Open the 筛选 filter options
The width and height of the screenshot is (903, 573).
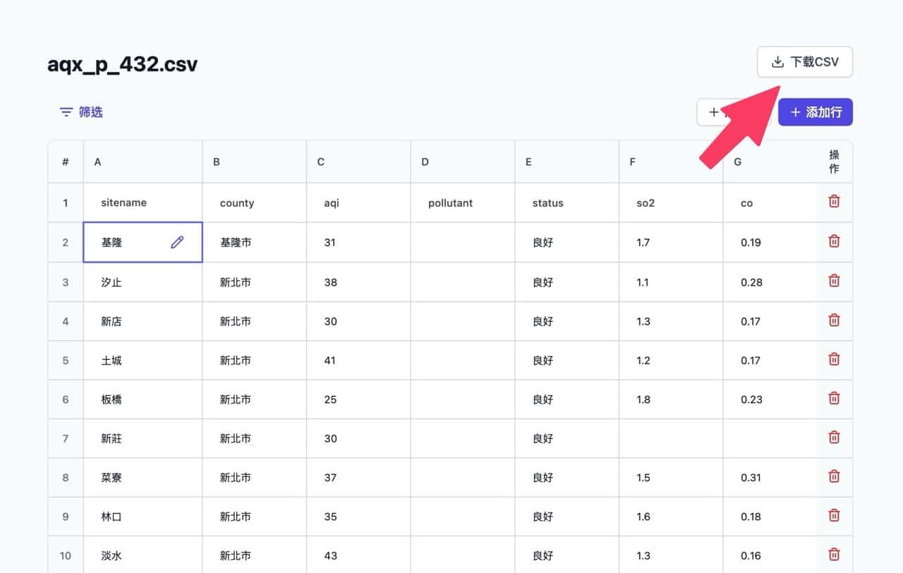tap(81, 112)
